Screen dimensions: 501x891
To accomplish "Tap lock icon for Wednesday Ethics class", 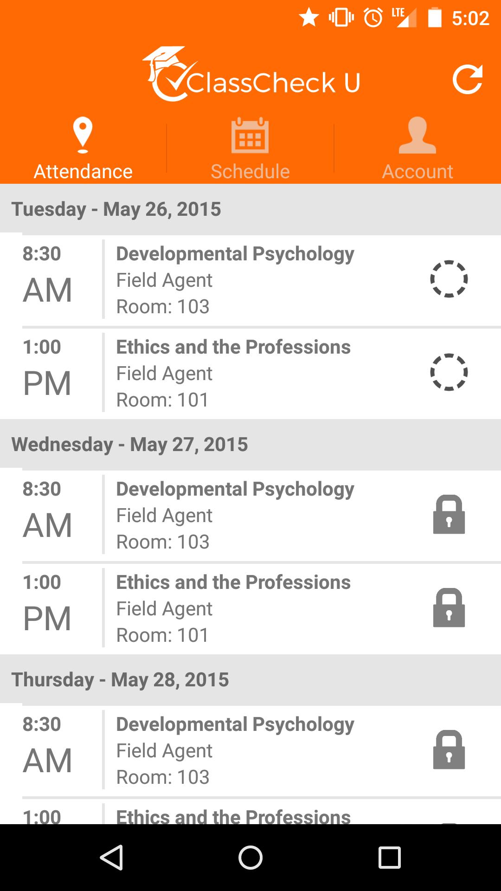I will click(449, 608).
